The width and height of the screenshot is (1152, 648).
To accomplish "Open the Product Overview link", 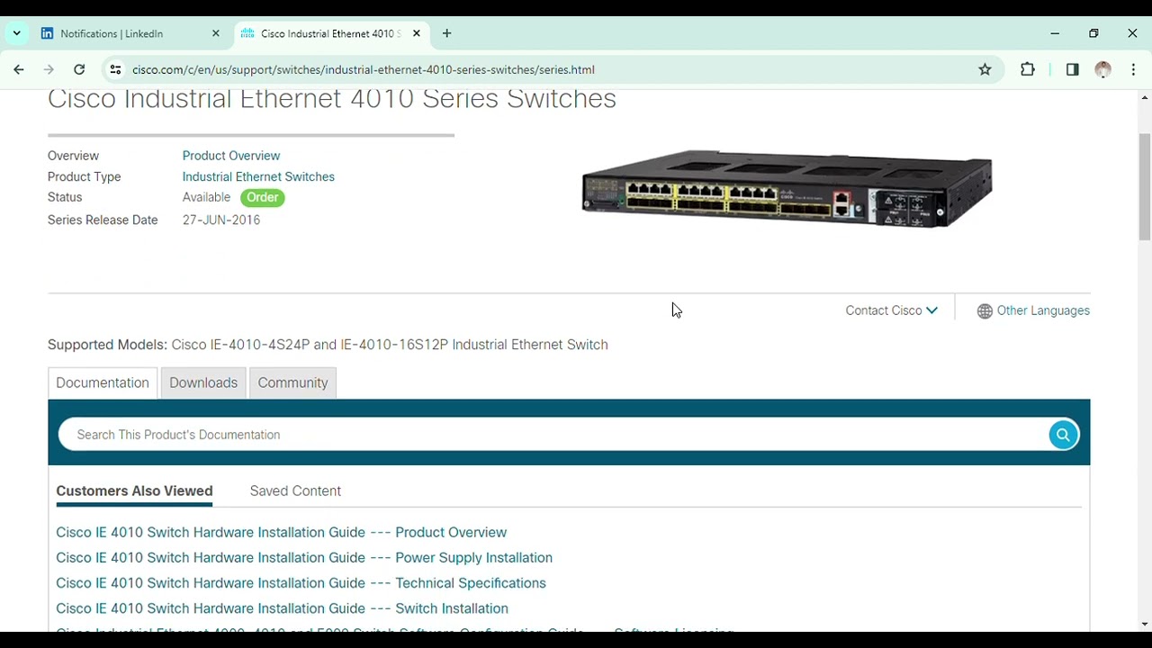I will pos(231,156).
